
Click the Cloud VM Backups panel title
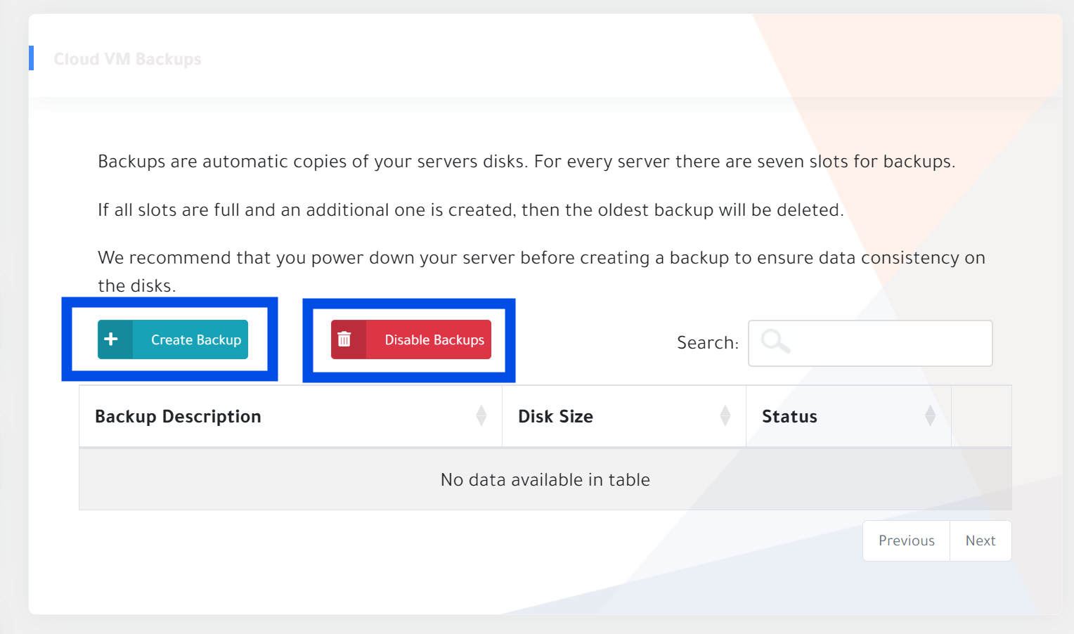coord(127,59)
